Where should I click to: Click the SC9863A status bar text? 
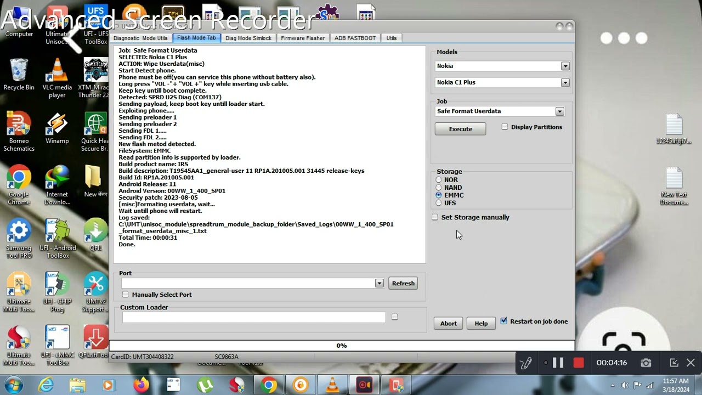tap(227, 357)
